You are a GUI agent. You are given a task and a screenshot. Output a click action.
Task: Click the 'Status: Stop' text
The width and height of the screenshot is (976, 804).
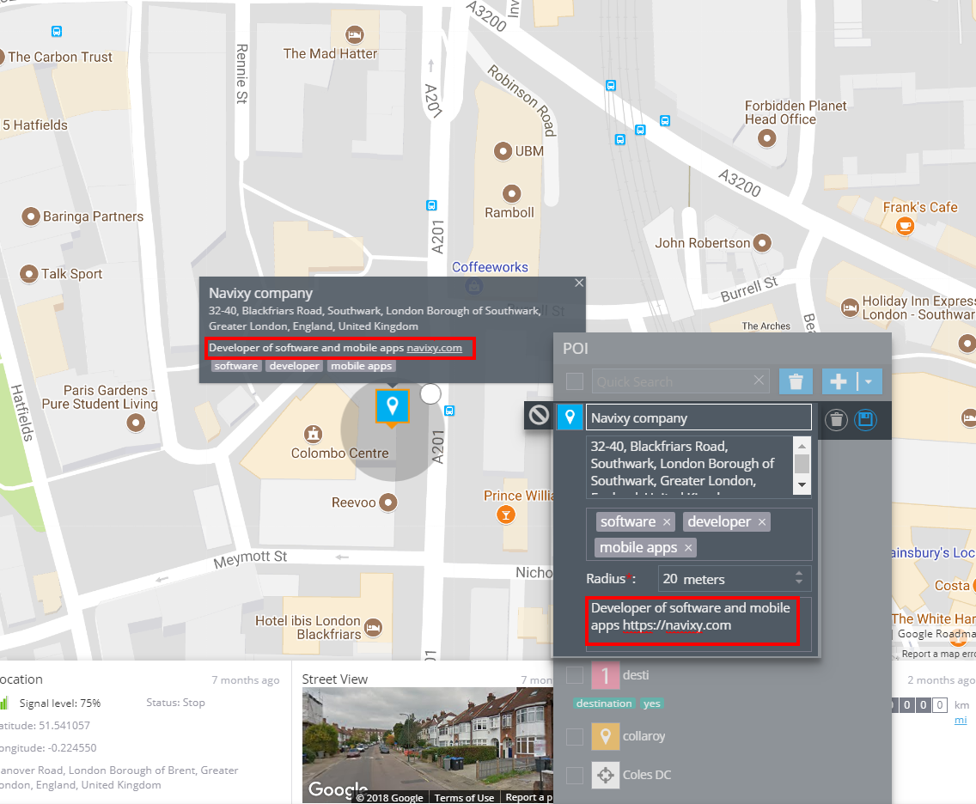pos(175,703)
